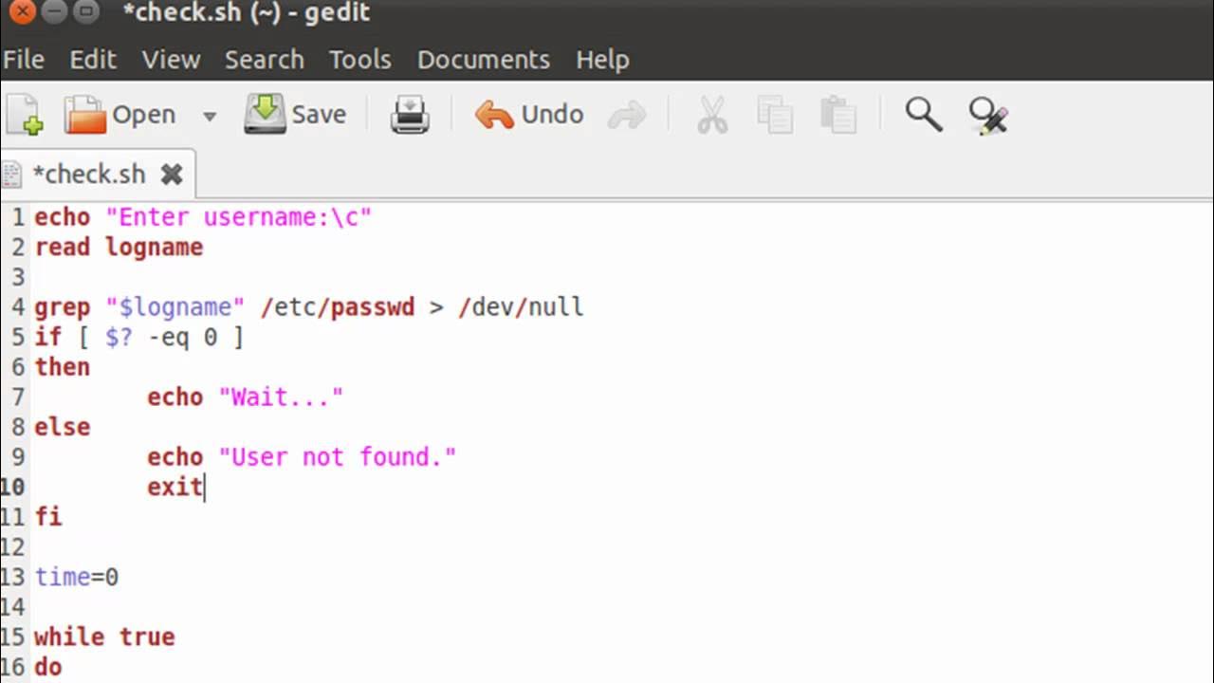This screenshot has height=683, width=1214.
Task: Open the Find and Replace tool
Action: point(987,116)
